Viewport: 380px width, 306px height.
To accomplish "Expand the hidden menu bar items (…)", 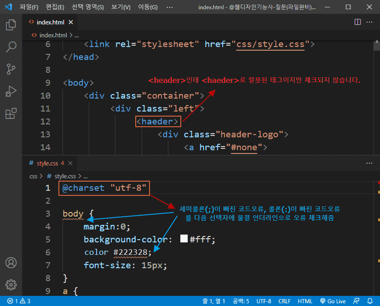I will [x=170, y=7].
